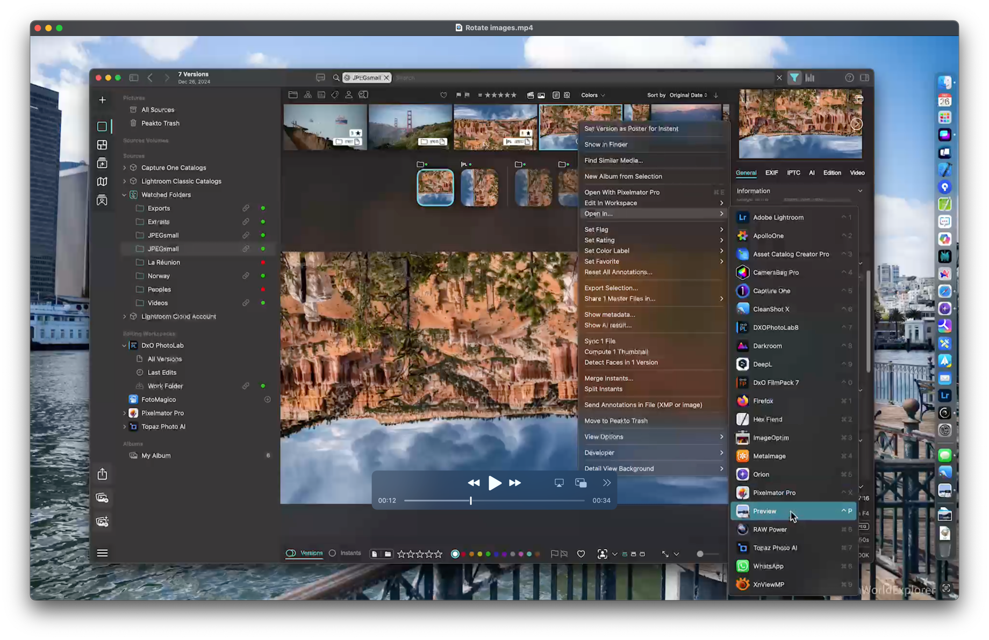989x640 pixels.
Task: Click the folder filter icon in toolbar
Action: pyautogui.click(x=293, y=95)
